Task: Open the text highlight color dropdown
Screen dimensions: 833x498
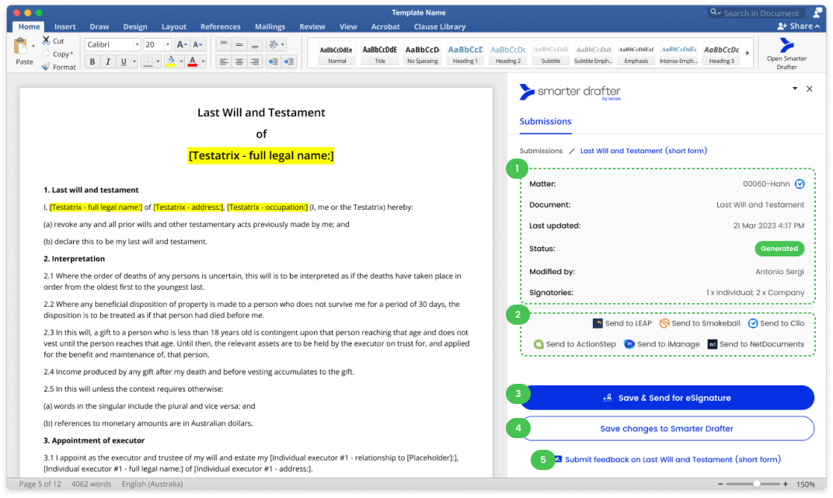Action: 180,60
